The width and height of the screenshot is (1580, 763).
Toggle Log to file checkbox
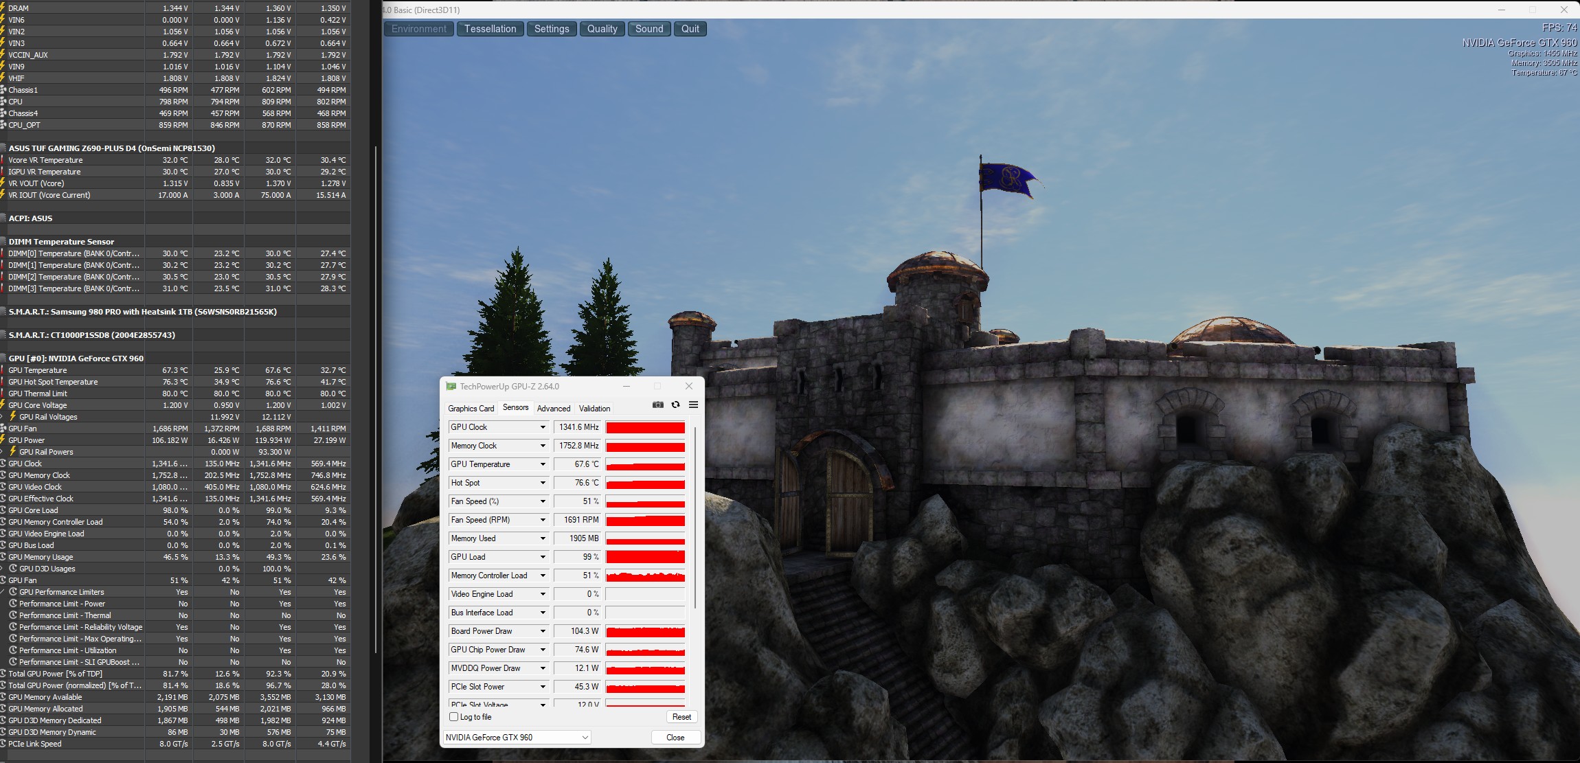pyautogui.click(x=453, y=717)
